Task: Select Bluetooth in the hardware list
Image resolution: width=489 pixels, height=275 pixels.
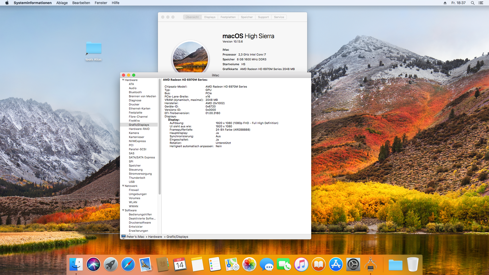Action: pyautogui.click(x=135, y=92)
